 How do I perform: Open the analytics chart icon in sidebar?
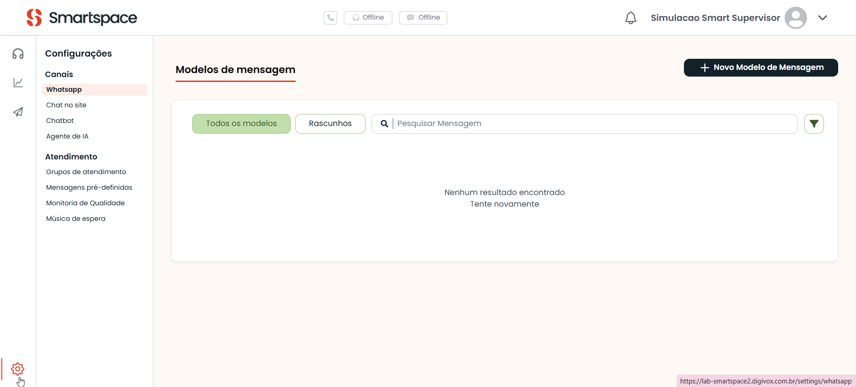[x=18, y=83]
